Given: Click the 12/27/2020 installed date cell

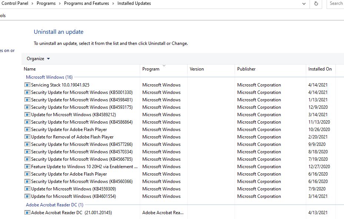Looking at the screenshot, I should point(319,167).
